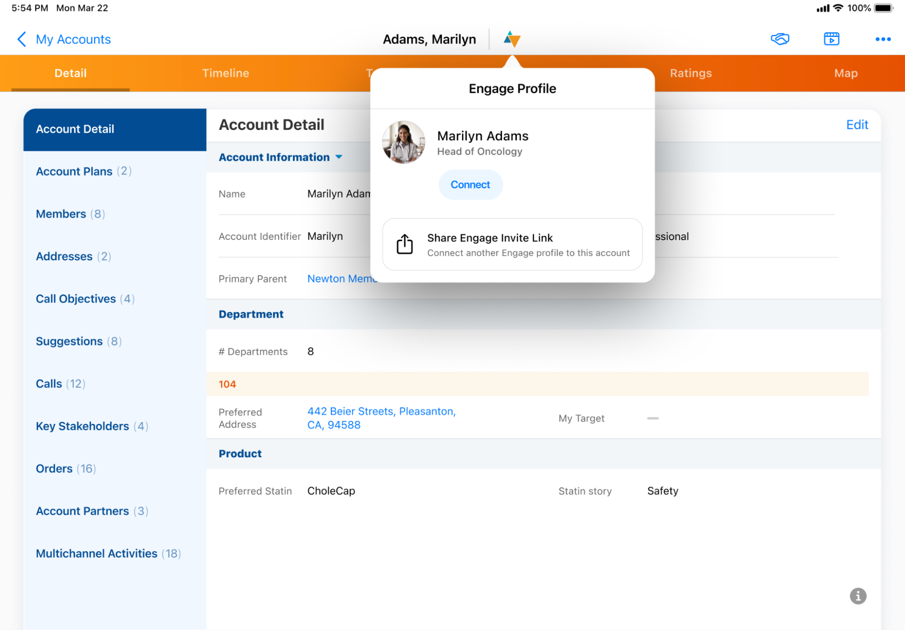Tap the back chevron arrow

tap(21, 39)
